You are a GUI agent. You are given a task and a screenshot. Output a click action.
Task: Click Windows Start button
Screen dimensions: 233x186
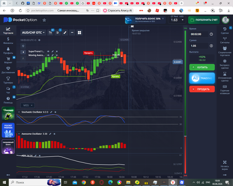(x=4, y=182)
